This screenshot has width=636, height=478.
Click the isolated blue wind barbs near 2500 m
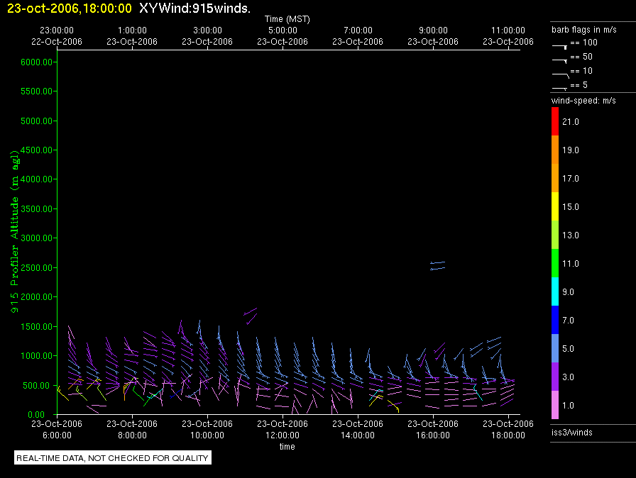point(437,265)
